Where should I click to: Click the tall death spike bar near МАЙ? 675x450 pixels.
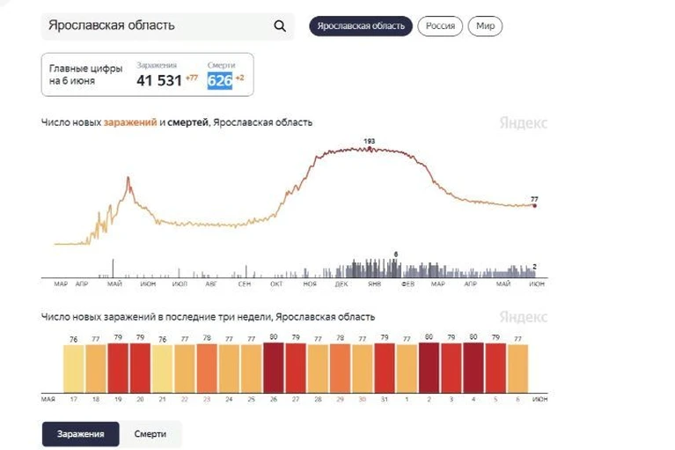click(x=114, y=269)
